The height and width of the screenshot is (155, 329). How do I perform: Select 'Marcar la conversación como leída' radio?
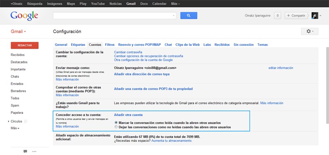[116, 123]
